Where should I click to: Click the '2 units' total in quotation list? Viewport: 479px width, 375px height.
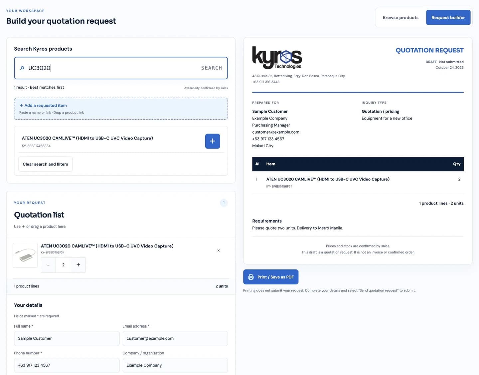click(x=222, y=286)
